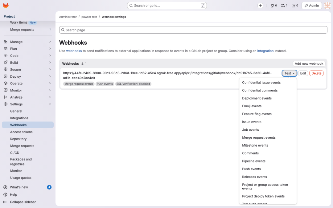Delete the ngrok webhook
The image size is (333, 208).
click(316, 73)
